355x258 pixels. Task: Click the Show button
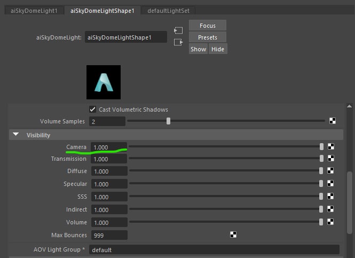pyautogui.click(x=198, y=49)
